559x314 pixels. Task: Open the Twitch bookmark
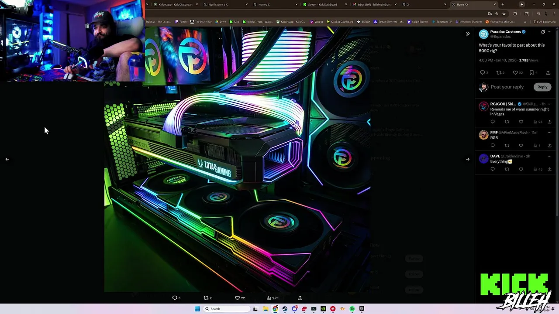click(x=181, y=22)
